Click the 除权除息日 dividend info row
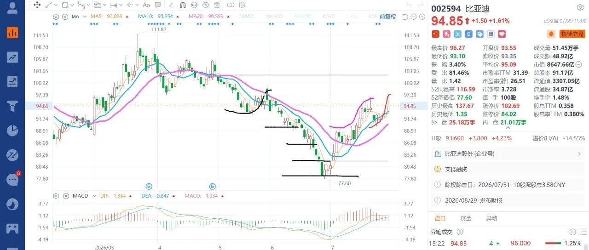Viewport: 589px width, 250px height. point(508,185)
